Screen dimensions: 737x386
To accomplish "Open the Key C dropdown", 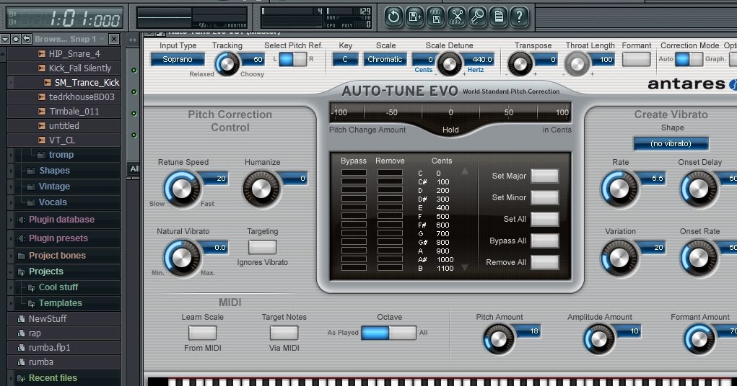I will (x=345, y=59).
